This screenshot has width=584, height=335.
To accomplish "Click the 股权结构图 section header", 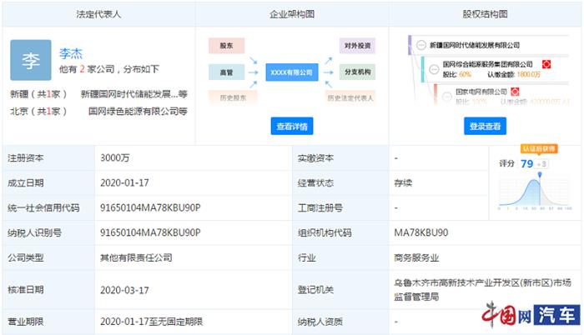I will [486, 14].
